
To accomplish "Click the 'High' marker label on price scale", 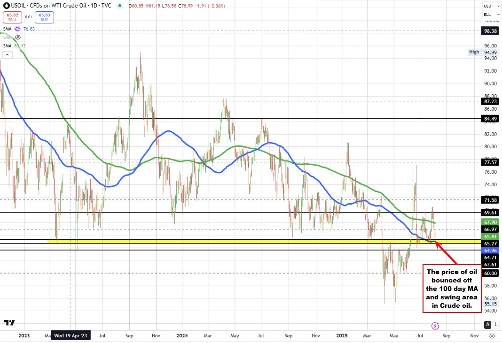I will pyautogui.click(x=473, y=52).
